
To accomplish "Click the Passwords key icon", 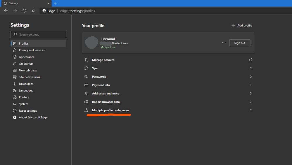I will point(86,77).
